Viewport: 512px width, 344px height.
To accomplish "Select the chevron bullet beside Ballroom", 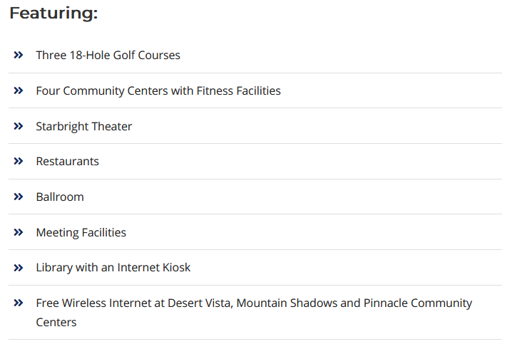I will [19, 197].
